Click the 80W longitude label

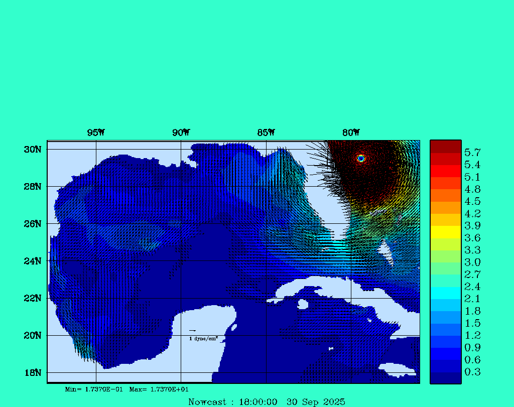pos(351,133)
